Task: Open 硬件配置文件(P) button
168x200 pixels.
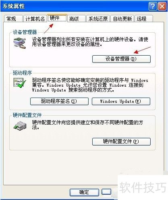Action: click(121, 142)
